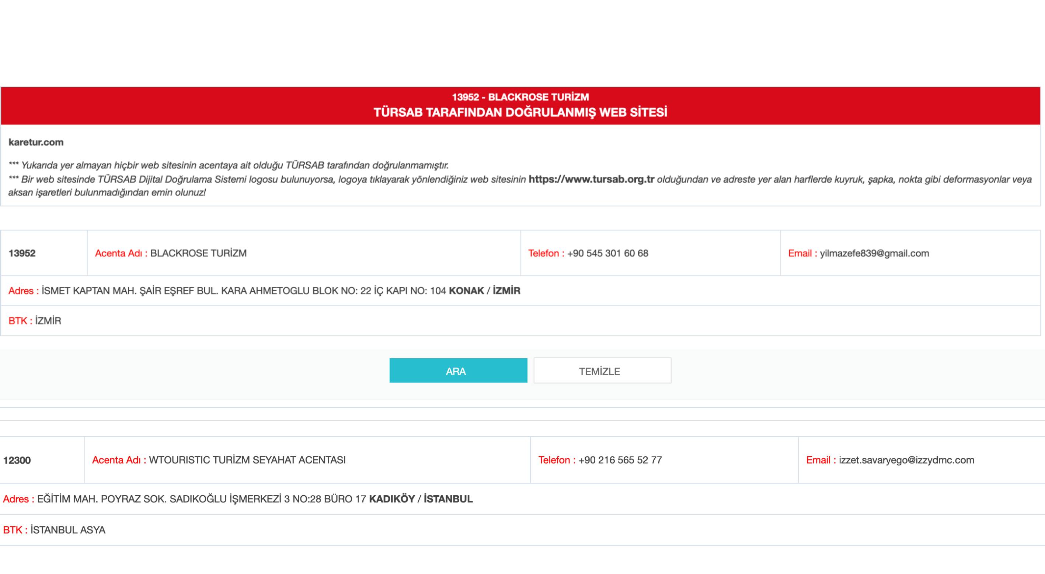This screenshot has width=1045, height=574.
Task: Click the bold KONAK district text
Action: pyautogui.click(x=467, y=291)
